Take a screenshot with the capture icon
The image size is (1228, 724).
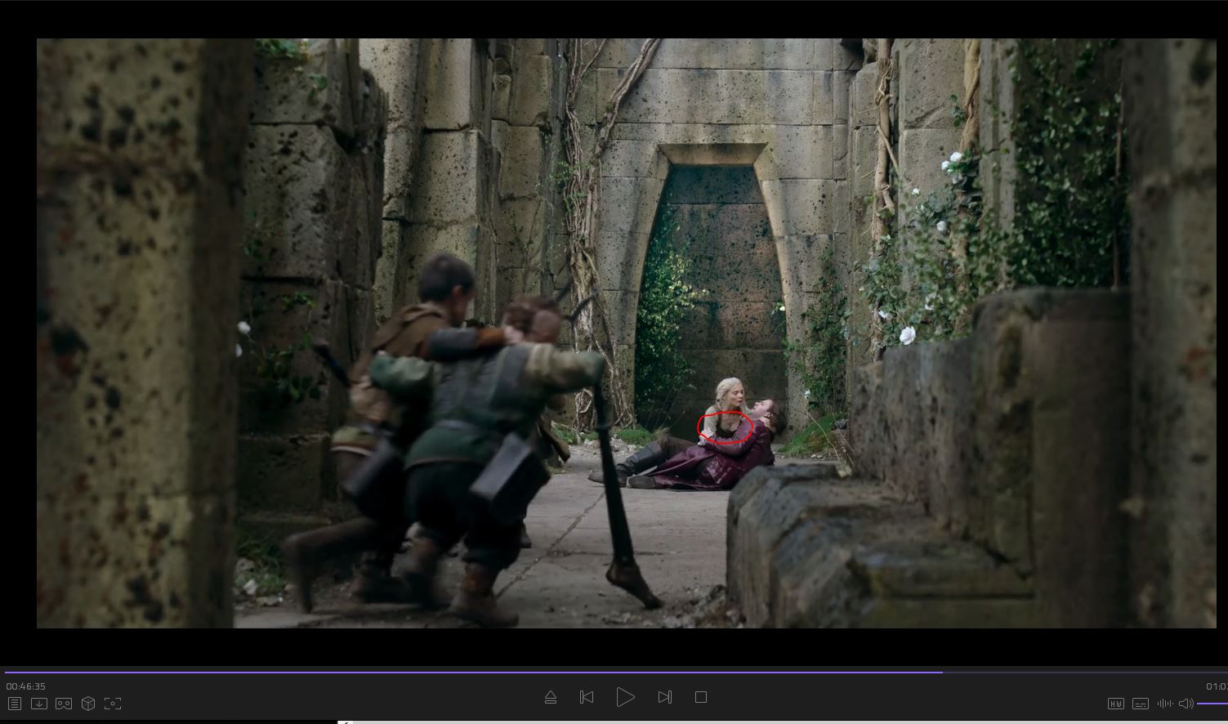[113, 704]
